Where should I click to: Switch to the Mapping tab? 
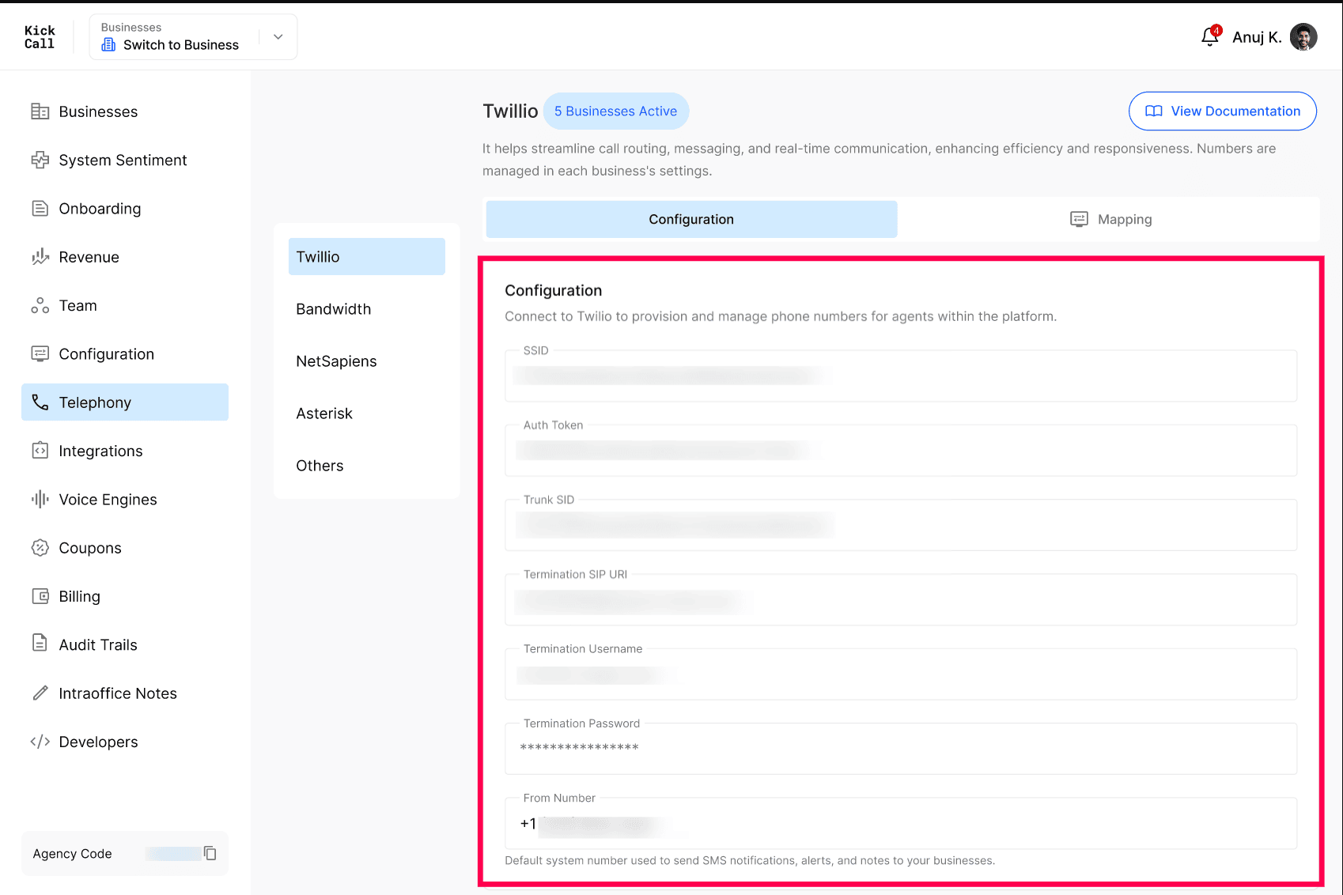1110,219
